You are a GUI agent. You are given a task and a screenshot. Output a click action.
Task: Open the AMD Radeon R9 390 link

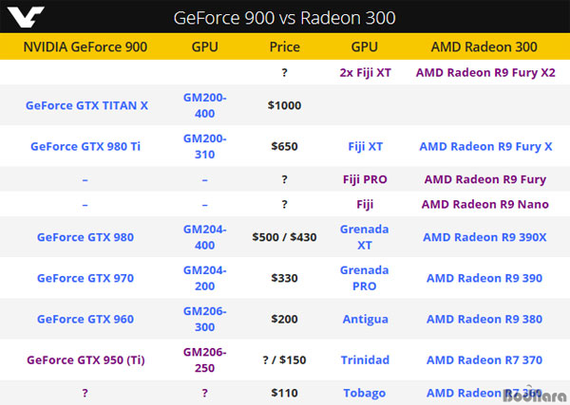click(x=484, y=278)
